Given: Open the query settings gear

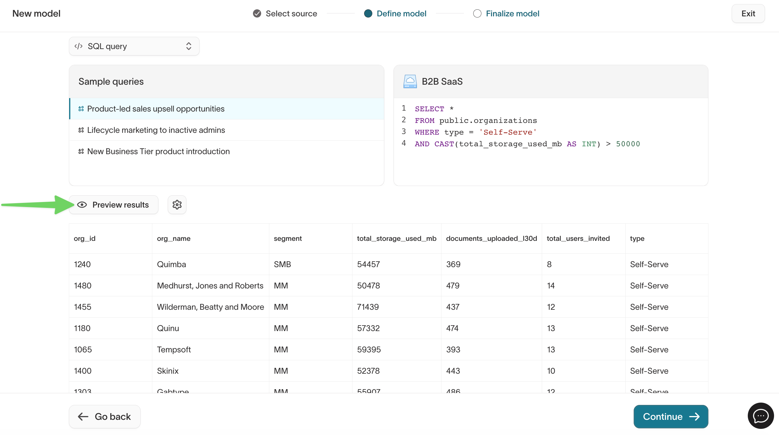Looking at the screenshot, I should coord(177,205).
